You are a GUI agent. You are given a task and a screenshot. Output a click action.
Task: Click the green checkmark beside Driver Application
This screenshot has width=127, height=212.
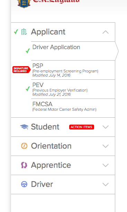[28, 51]
